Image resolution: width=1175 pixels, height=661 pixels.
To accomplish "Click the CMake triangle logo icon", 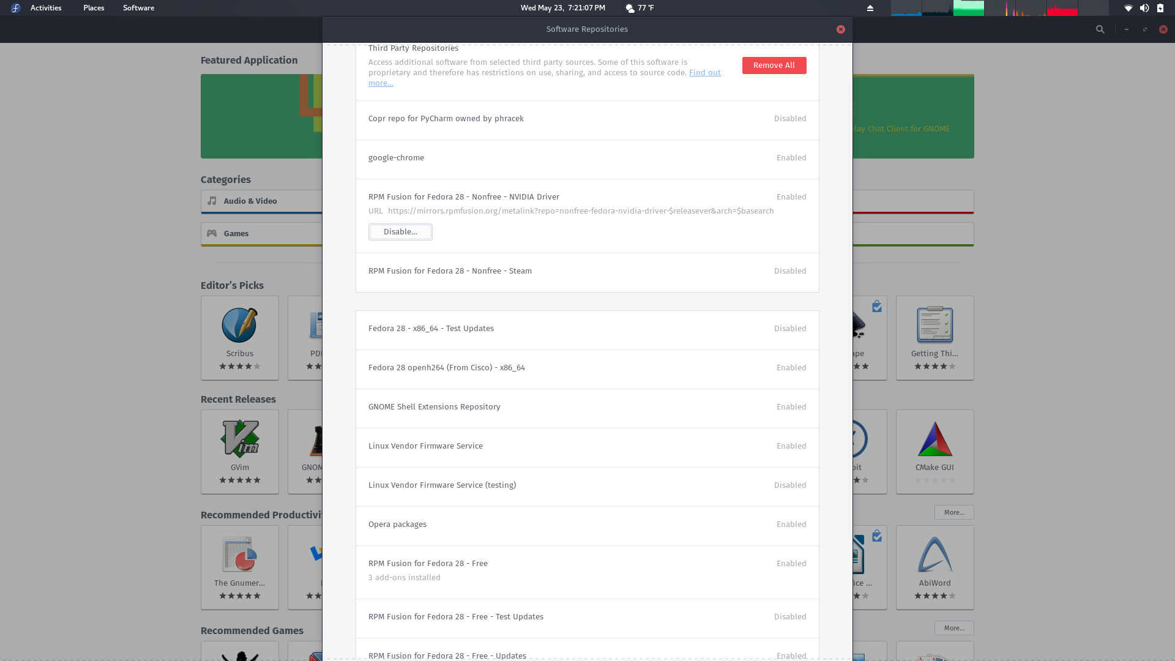I will tap(934, 439).
